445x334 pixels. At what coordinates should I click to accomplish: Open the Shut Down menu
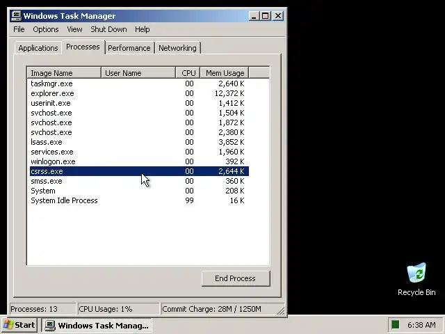pyautogui.click(x=108, y=29)
